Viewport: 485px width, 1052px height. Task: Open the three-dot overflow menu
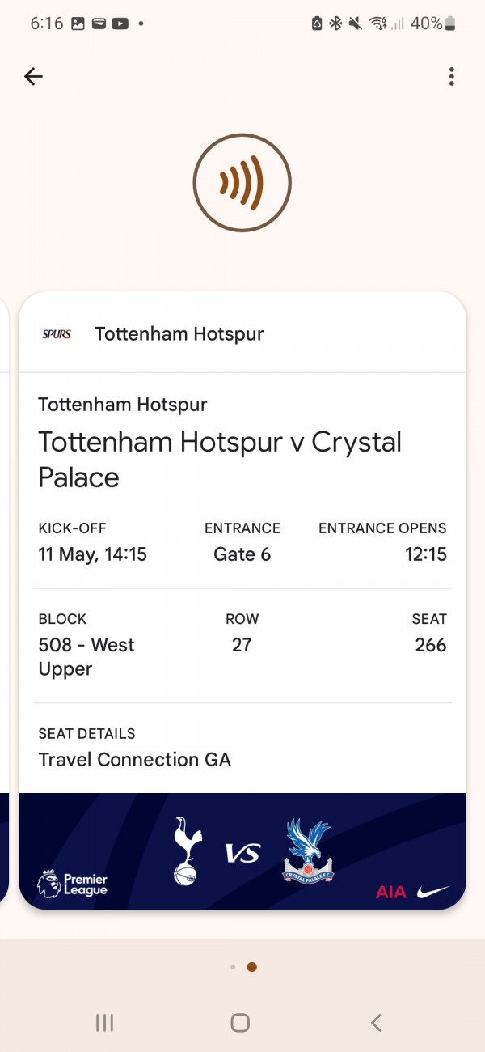[x=451, y=77]
